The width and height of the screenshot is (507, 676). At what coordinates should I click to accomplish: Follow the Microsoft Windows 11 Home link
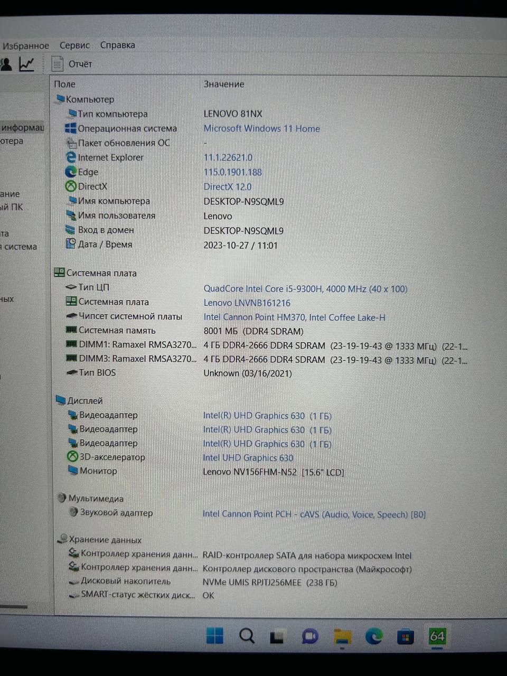(262, 128)
